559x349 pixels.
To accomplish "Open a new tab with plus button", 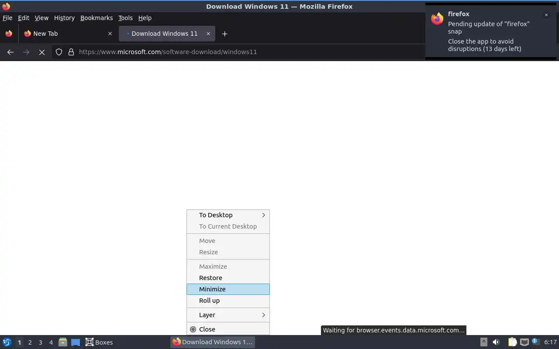I will [224, 34].
